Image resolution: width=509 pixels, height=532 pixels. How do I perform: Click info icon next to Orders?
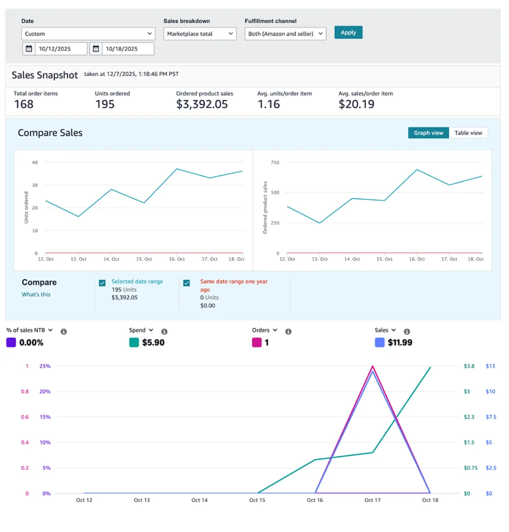coord(288,332)
